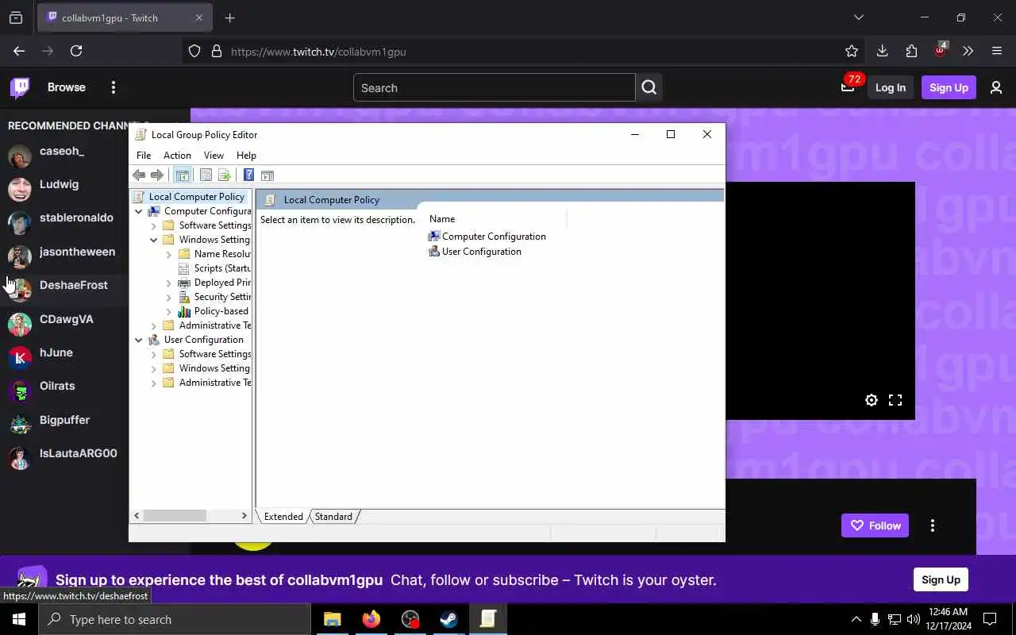This screenshot has height=635, width=1016.
Task: Expand Software Settings under Computer Configuration
Action: (x=154, y=225)
